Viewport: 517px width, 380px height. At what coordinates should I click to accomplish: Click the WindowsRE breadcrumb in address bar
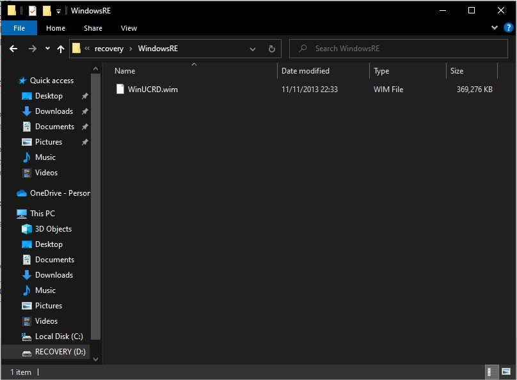[x=158, y=49]
